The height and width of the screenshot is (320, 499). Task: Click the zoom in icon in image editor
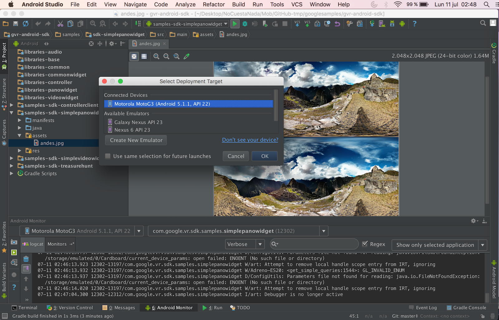(x=157, y=56)
